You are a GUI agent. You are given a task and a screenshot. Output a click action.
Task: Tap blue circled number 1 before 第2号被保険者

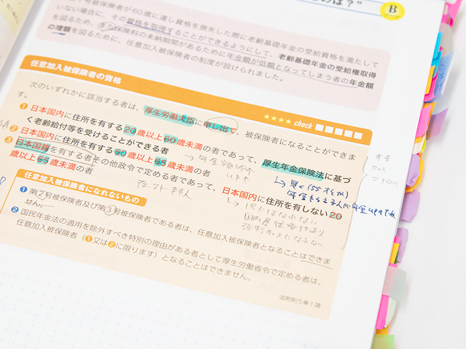pos(23,190)
